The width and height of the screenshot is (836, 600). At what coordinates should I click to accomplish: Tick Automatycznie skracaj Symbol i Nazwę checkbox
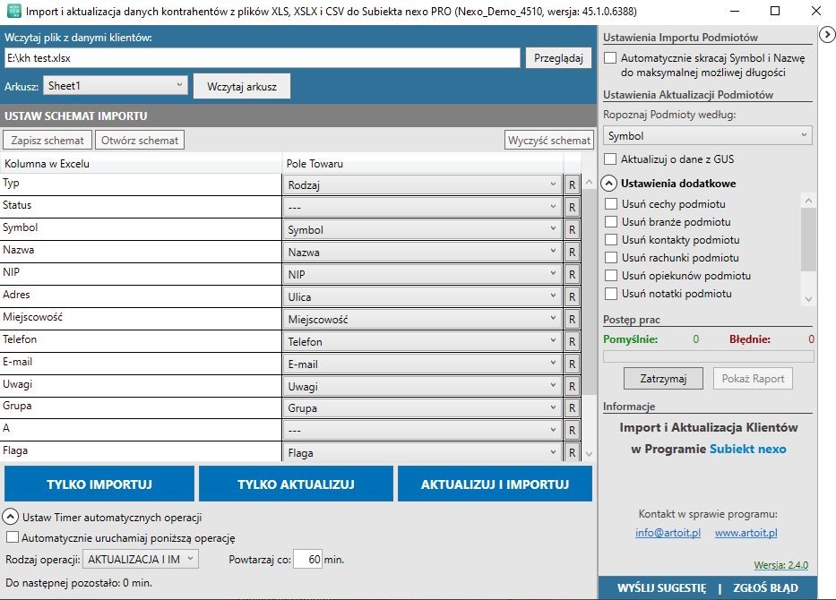click(611, 58)
